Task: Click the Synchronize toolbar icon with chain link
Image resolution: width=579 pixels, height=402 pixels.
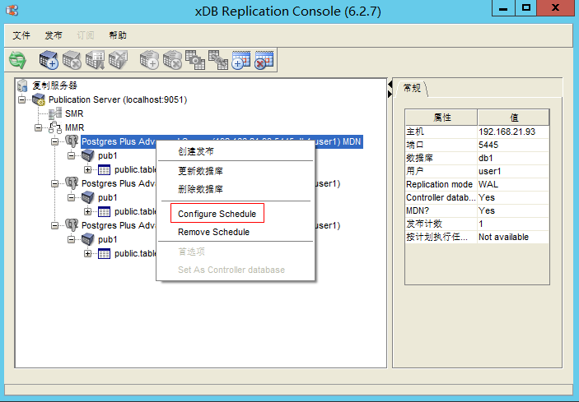Action: pyautogui.click(x=218, y=60)
